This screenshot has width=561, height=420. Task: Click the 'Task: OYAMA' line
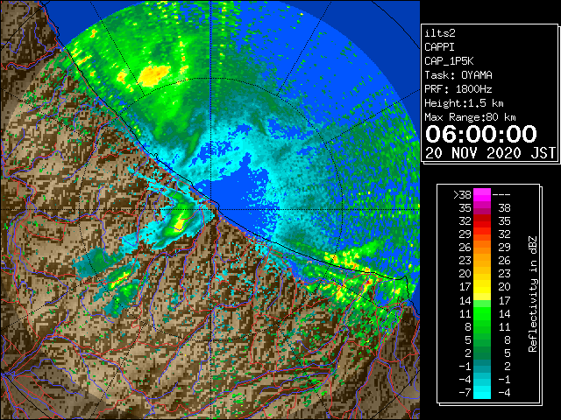pyautogui.click(x=458, y=75)
